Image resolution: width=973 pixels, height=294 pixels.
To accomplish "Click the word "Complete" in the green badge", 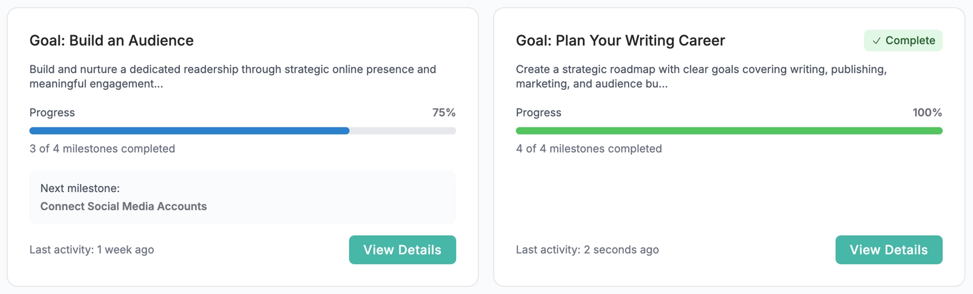I will pos(910,40).
